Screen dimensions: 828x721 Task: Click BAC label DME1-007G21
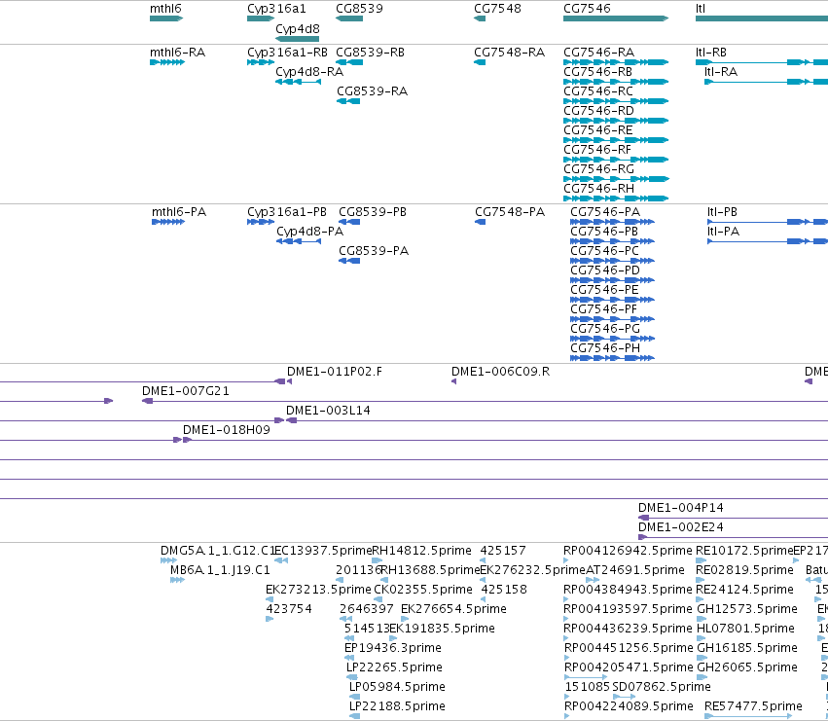coord(185,391)
